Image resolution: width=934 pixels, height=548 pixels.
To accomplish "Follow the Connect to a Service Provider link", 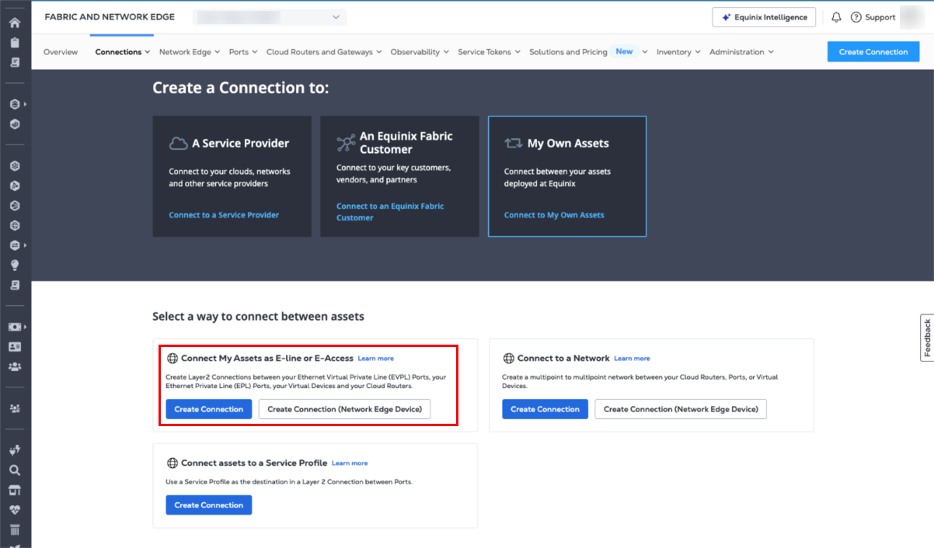I will 224,215.
